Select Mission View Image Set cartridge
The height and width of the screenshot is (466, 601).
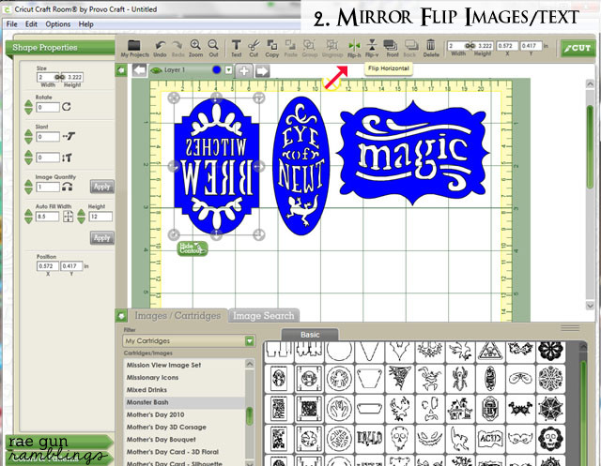pyautogui.click(x=185, y=365)
